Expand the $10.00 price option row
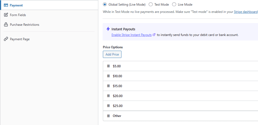258x125 pixels. point(180,76)
